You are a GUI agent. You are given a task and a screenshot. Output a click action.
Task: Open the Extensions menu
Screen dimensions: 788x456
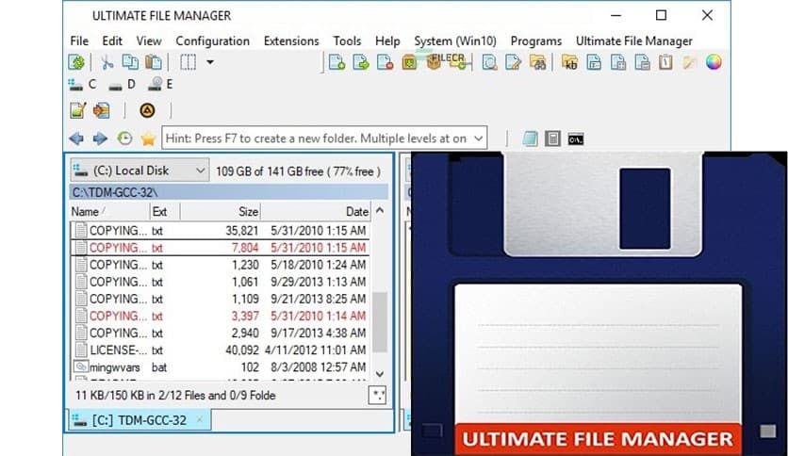click(x=291, y=41)
